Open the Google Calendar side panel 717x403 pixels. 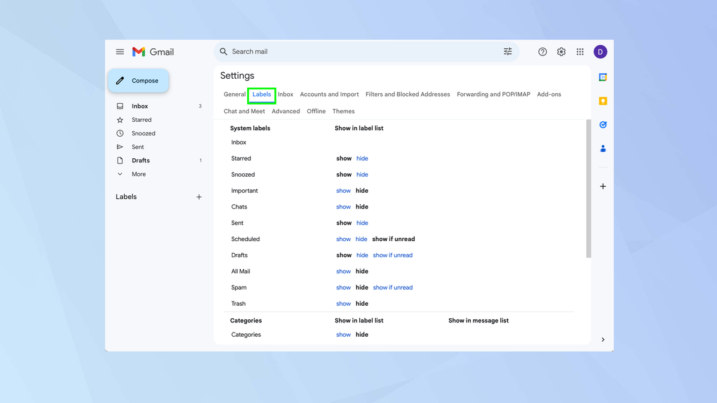[x=602, y=77]
